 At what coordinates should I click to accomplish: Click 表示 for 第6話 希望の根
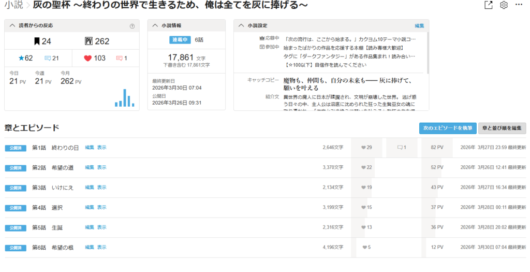(x=101, y=248)
